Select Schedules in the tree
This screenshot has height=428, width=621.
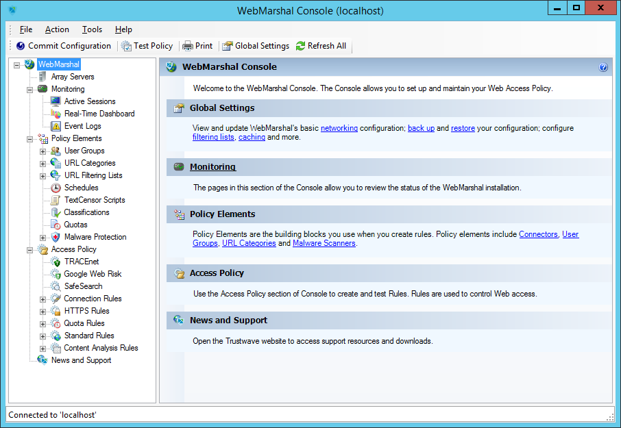click(x=81, y=188)
